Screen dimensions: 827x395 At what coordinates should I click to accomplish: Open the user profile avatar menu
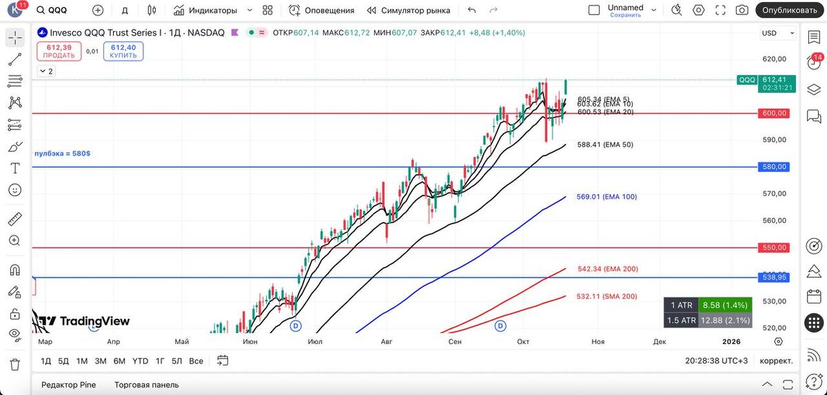pyautogui.click(x=15, y=10)
